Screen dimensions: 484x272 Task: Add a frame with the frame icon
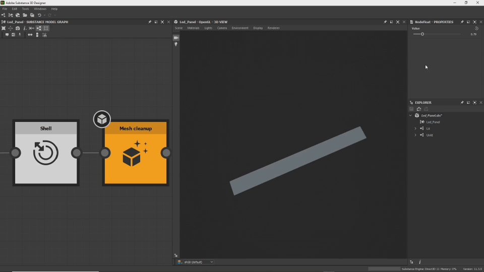[13, 35]
